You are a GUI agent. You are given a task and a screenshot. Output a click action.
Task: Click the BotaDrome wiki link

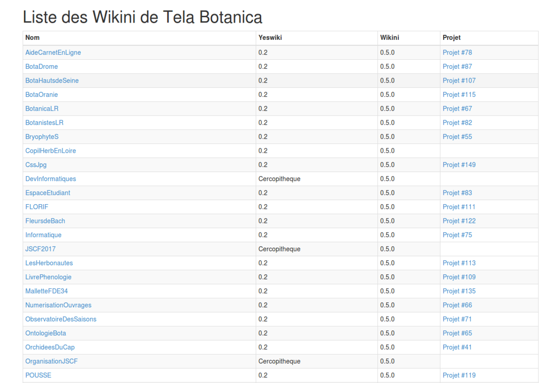click(42, 66)
